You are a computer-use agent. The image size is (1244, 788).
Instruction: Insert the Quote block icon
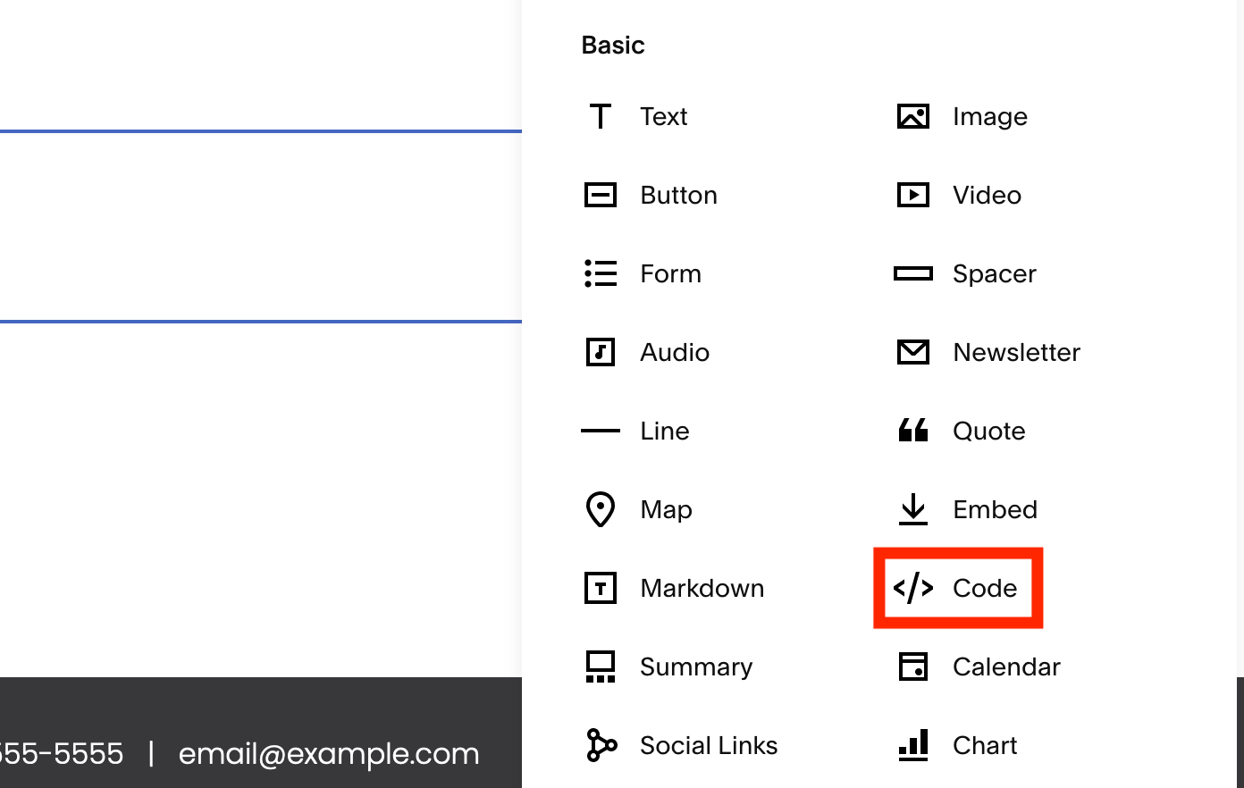(x=912, y=431)
